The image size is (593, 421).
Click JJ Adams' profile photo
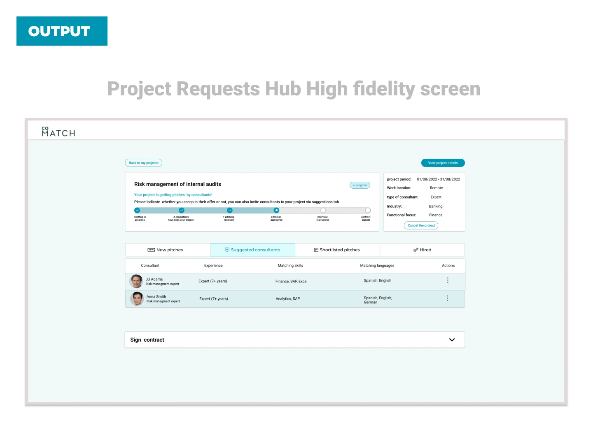pyautogui.click(x=136, y=281)
